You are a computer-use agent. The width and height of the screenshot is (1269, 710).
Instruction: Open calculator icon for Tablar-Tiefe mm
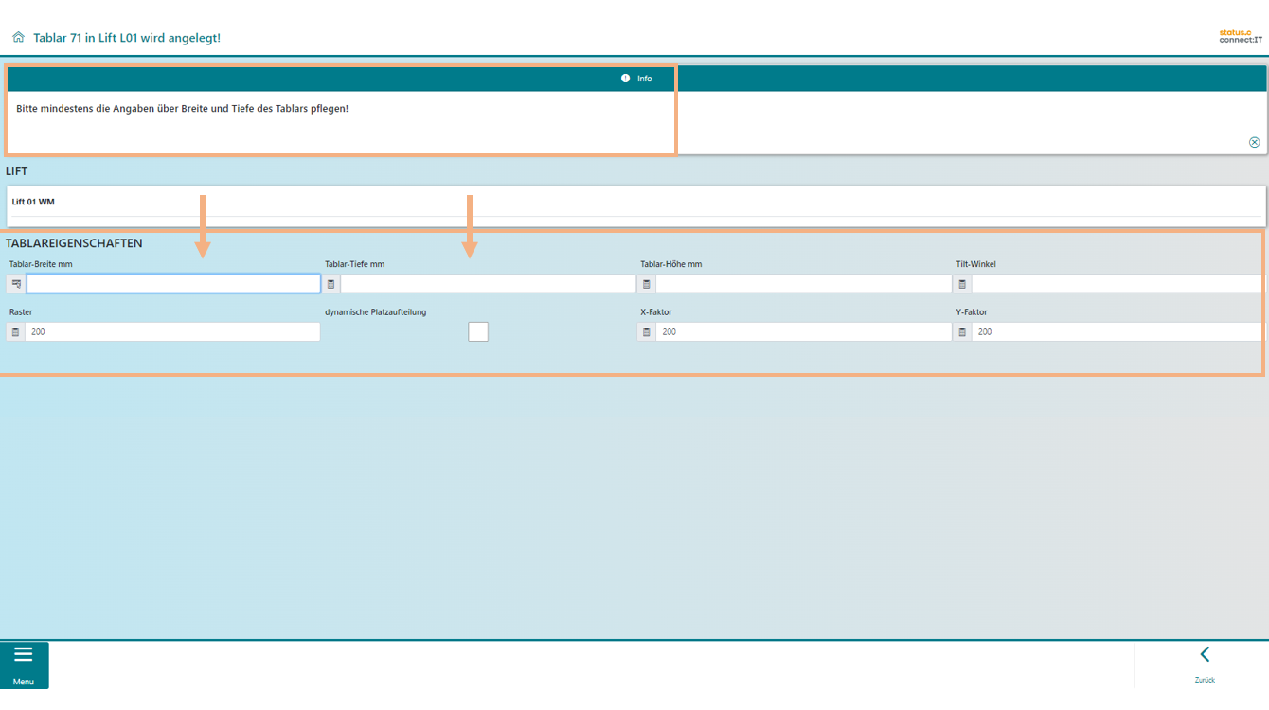click(331, 284)
